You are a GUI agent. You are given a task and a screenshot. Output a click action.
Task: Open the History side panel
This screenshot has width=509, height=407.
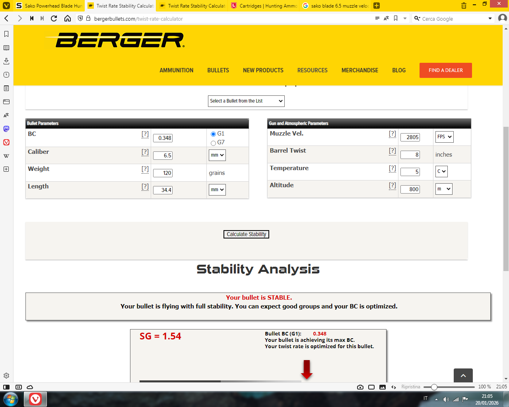6,75
